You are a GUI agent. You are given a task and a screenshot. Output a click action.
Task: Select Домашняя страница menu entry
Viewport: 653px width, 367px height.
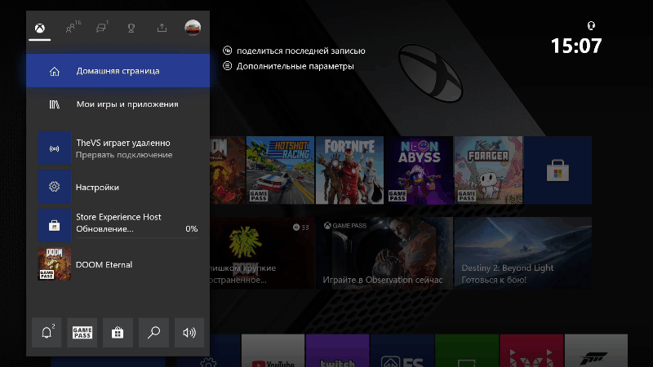tap(118, 71)
